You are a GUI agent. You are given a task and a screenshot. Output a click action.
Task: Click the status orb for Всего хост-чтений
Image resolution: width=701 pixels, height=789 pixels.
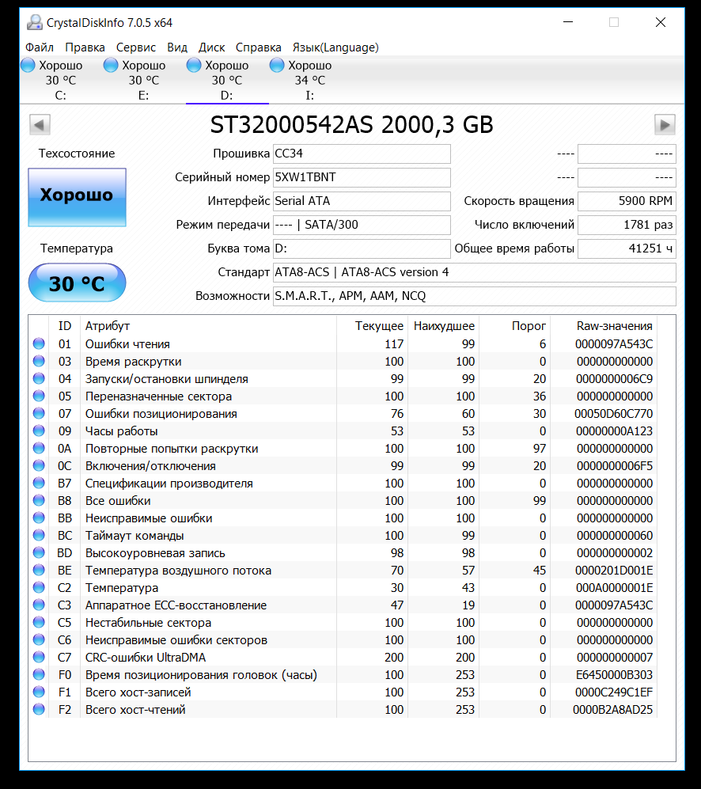[x=39, y=709]
